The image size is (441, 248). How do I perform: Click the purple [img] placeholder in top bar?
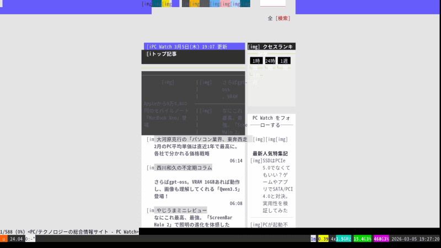(147, 4)
